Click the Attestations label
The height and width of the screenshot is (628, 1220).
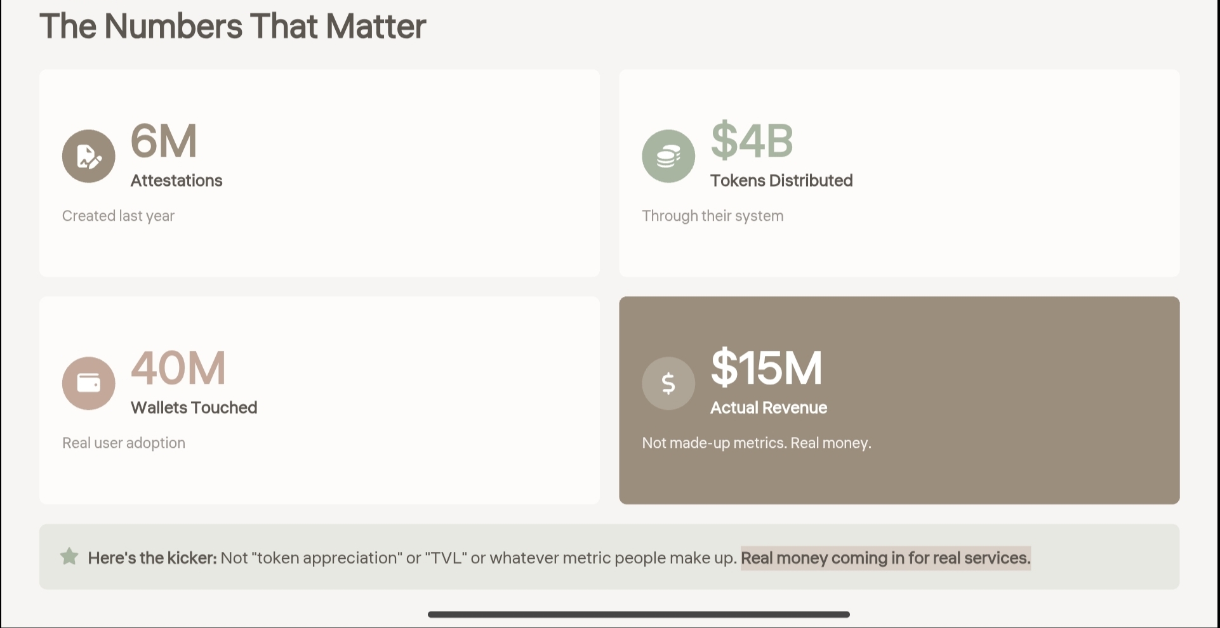pyautogui.click(x=176, y=181)
